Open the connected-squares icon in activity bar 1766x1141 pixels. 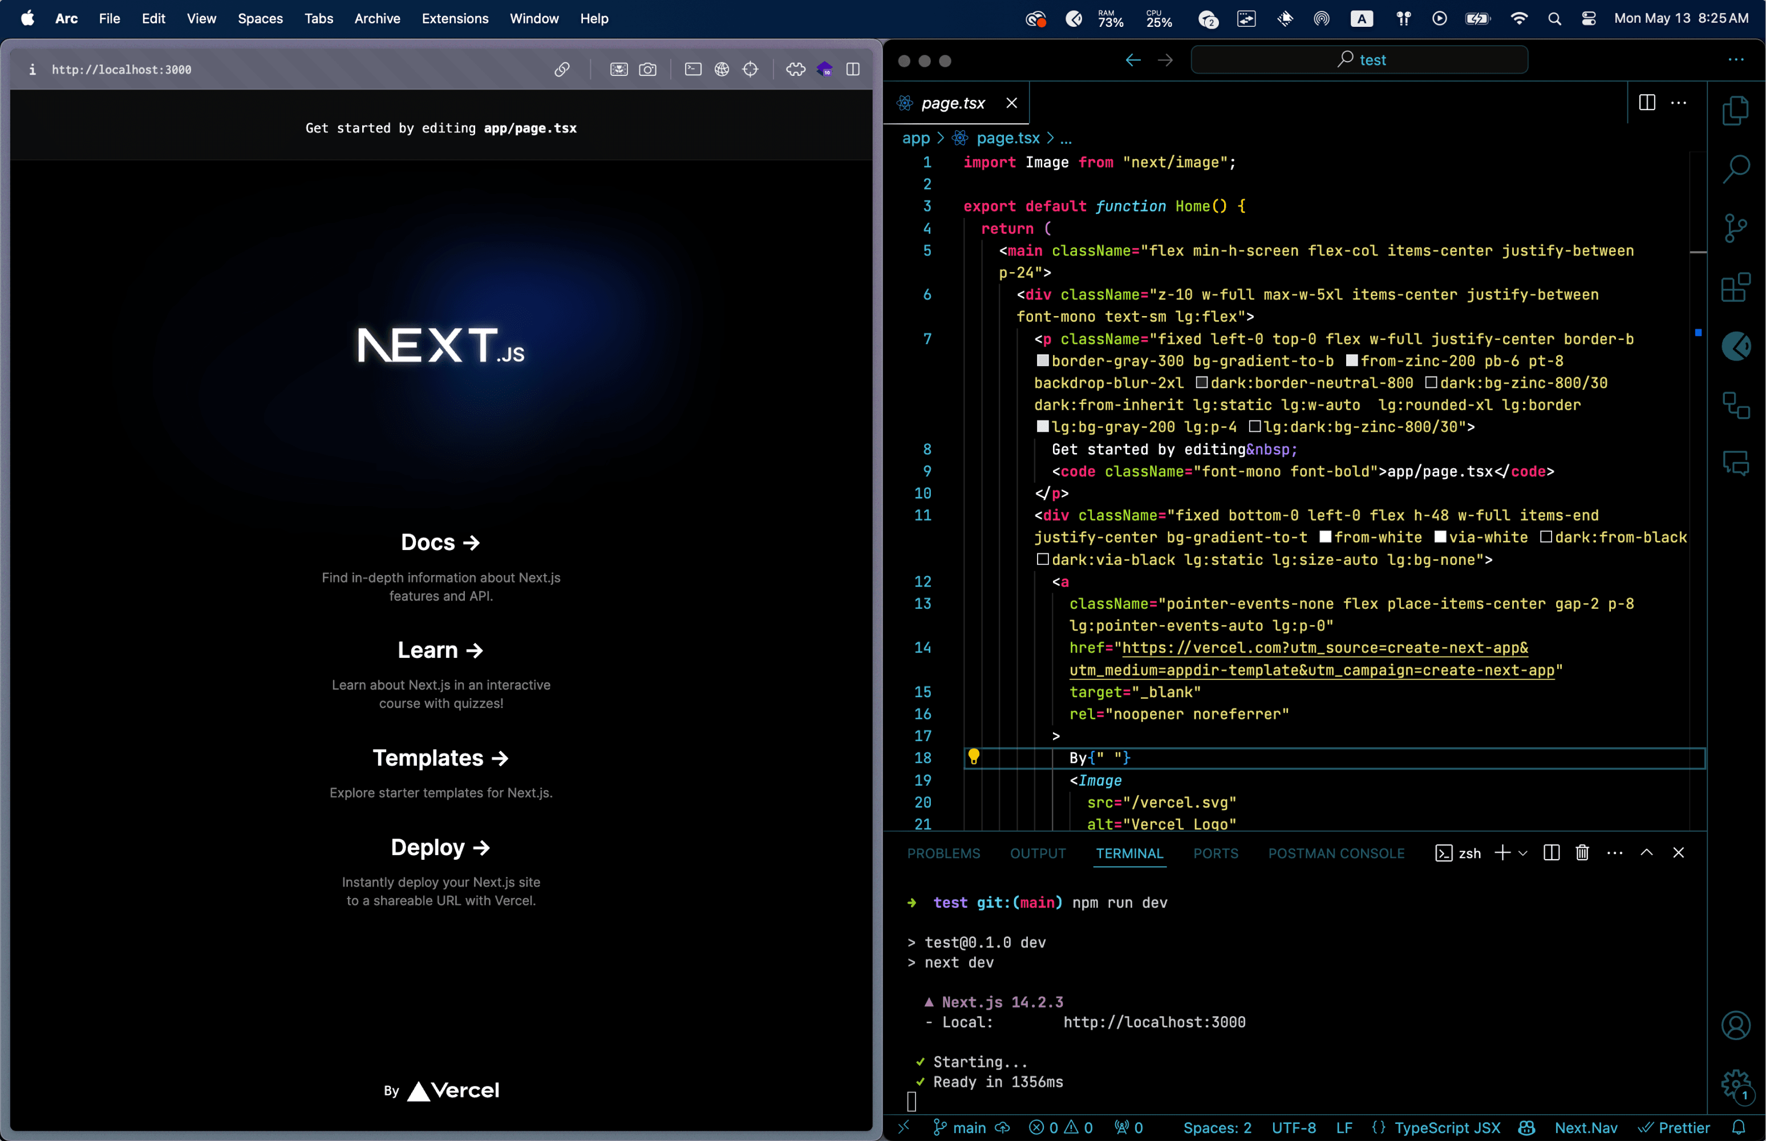point(1736,404)
